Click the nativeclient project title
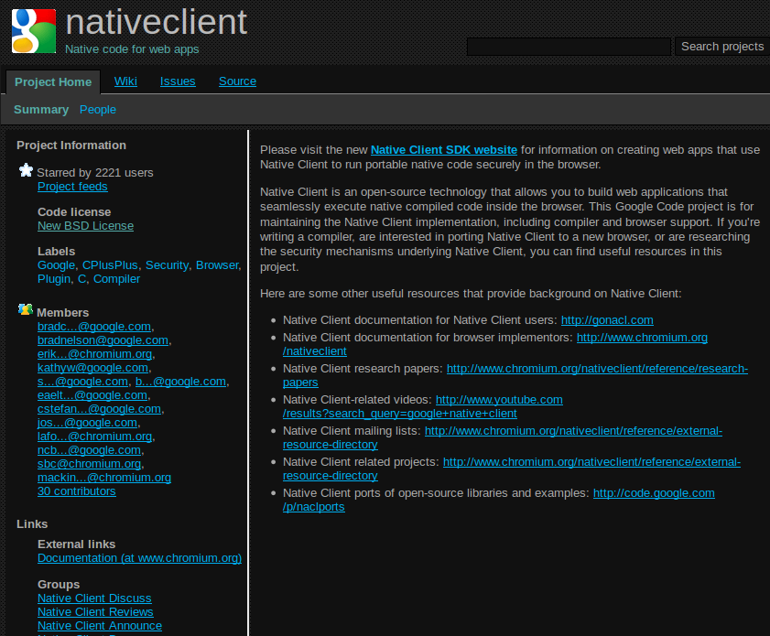This screenshot has width=770, height=636. pyautogui.click(x=157, y=22)
